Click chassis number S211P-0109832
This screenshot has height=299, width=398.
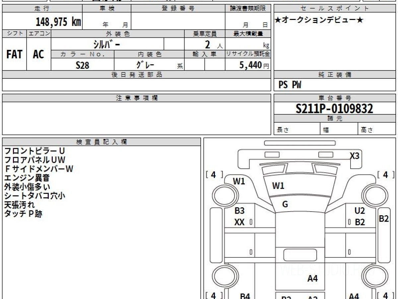[334, 109]
